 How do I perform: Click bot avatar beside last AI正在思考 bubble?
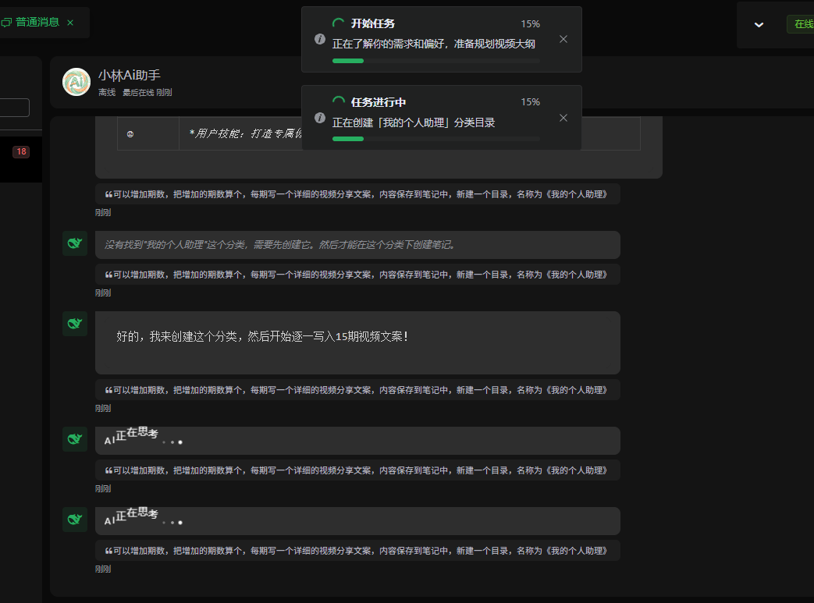tap(75, 520)
